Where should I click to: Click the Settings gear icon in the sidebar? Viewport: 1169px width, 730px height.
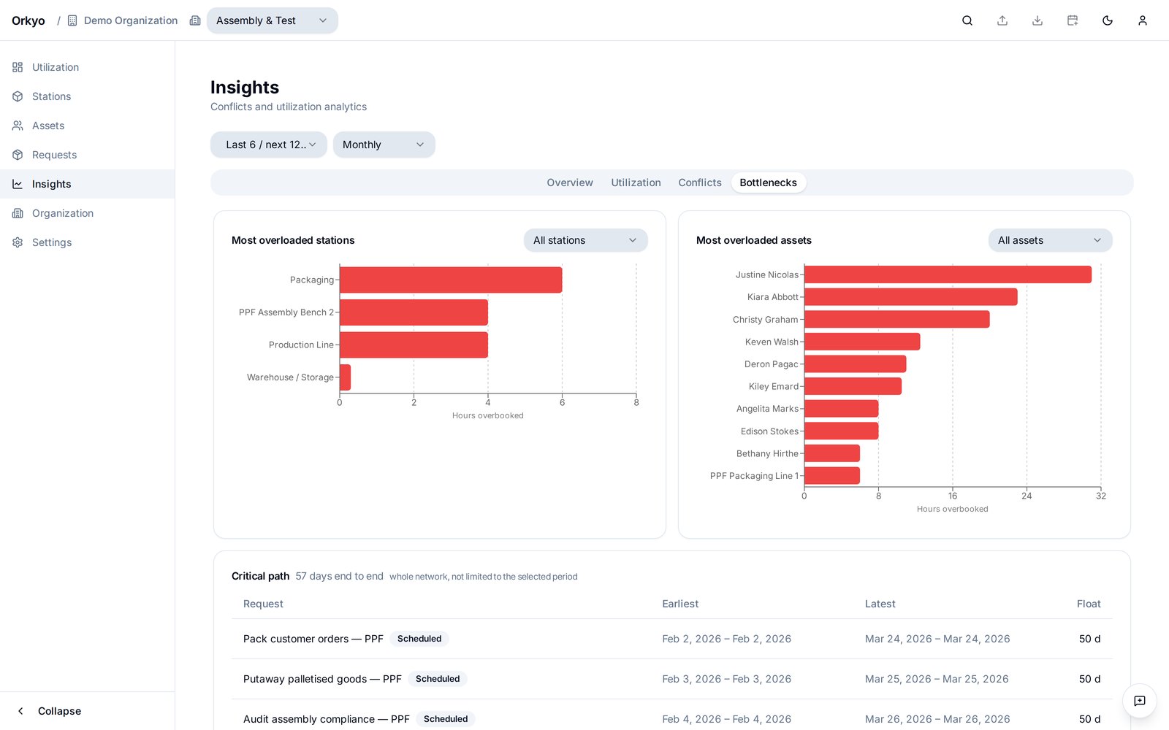click(18, 242)
